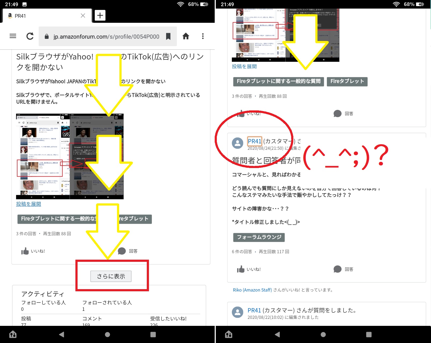Viewport: 431px width, 343px height.
Task: Tap the hamburger menu icon
Action: point(13,36)
